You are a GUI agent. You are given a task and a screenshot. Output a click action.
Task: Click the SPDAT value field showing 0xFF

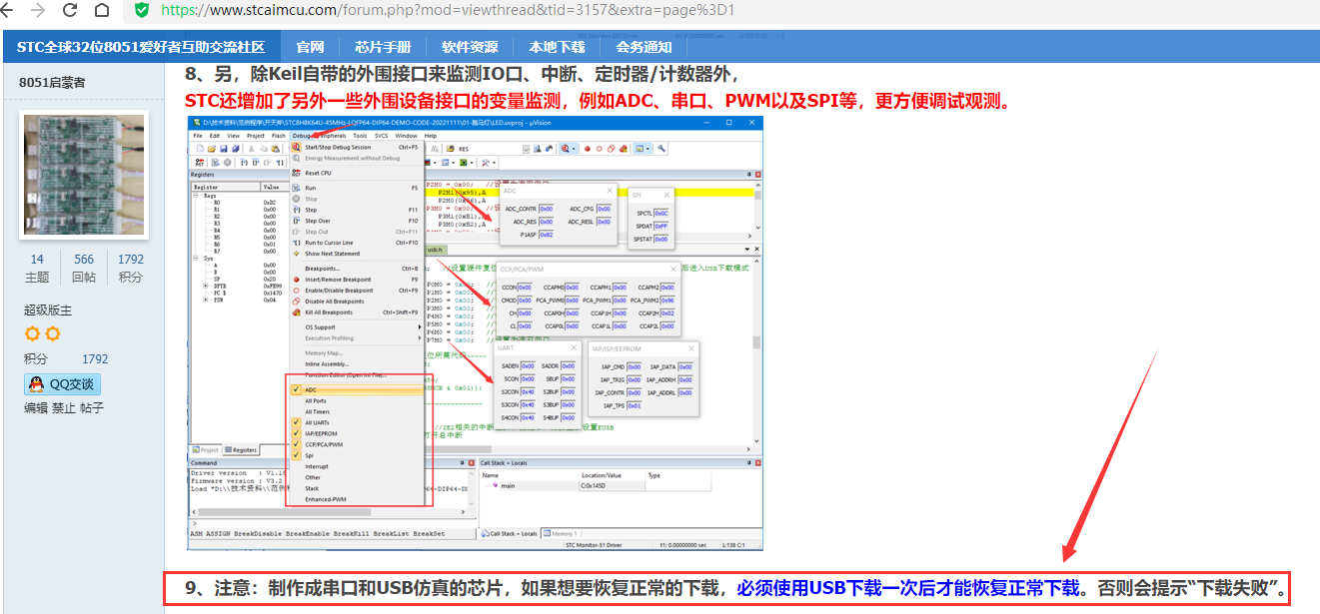(x=661, y=227)
